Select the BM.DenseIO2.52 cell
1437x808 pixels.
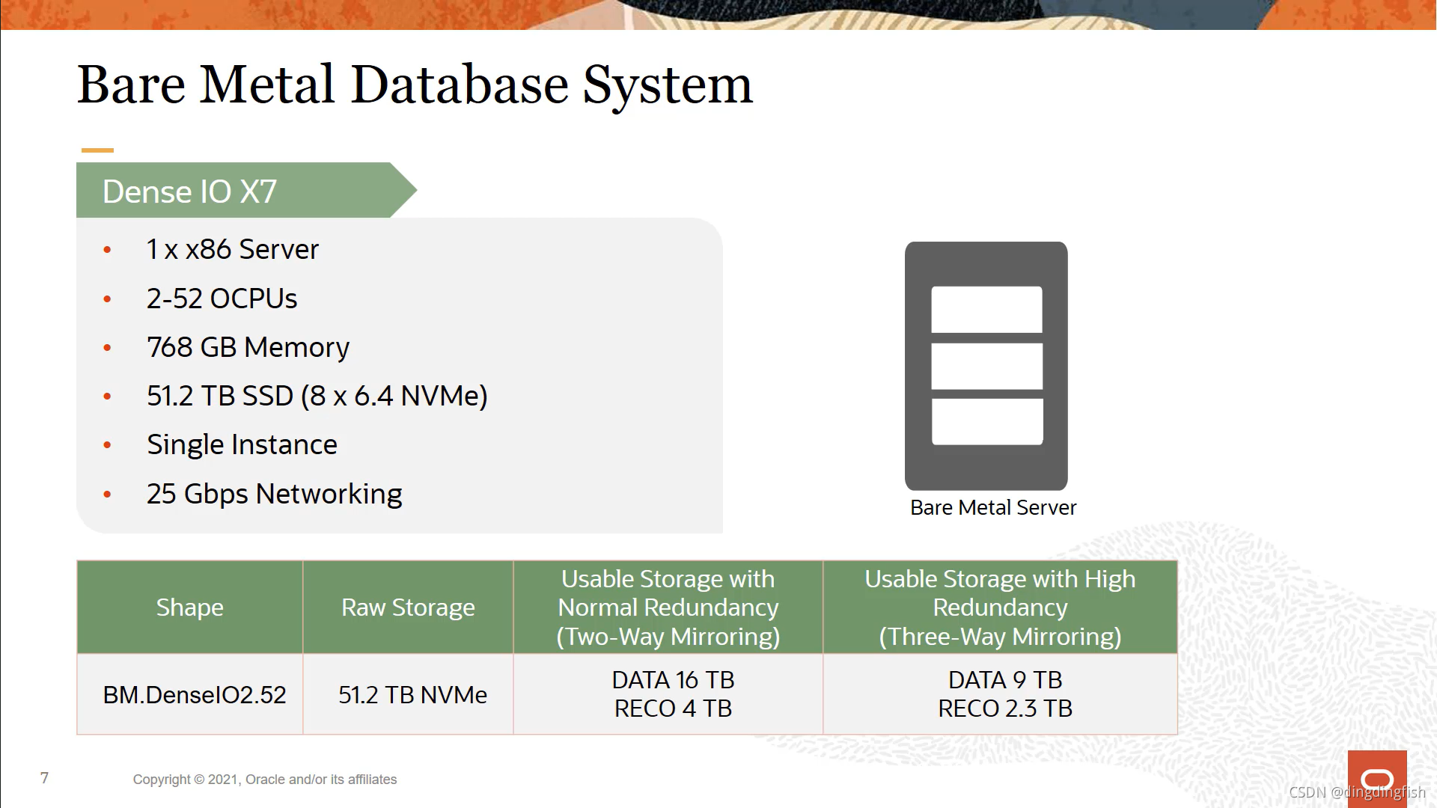(194, 695)
